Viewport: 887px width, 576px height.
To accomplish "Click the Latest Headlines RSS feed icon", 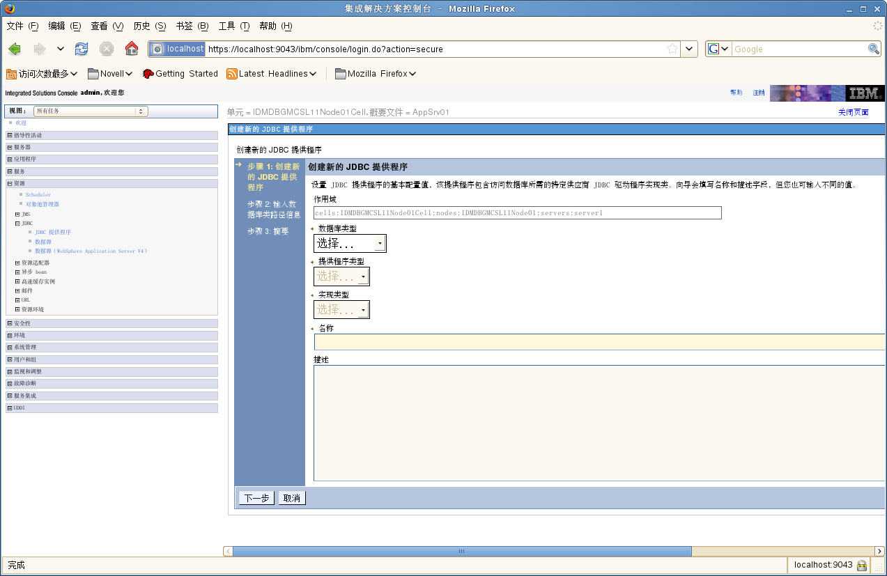I will click(x=232, y=74).
